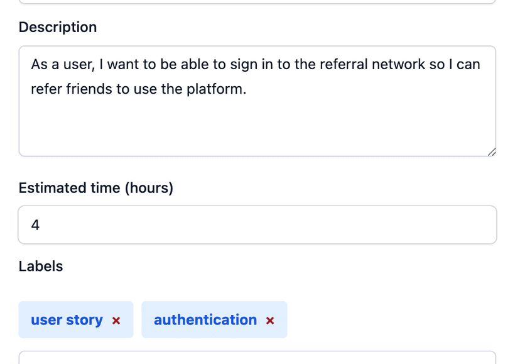
Task: Click the "user story" label chip text
Action: 67,320
